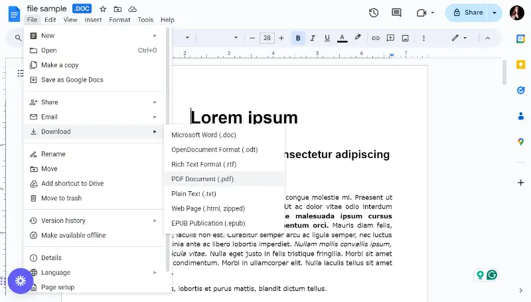Expand the Email submenu
This screenshot has height=302, width=531.
pos(95,117)
